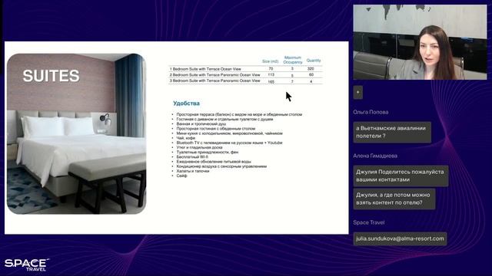Screen dimensions: 492x276
Task: Click bullet 'Гостиная с диваном и отдельным туалетом'
Action: tap(224, 120)
